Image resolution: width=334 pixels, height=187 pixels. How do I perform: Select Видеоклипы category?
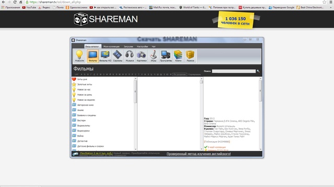(83, 126)
